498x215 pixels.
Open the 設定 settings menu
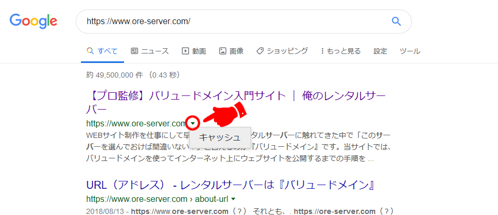[x=380, y=51]
